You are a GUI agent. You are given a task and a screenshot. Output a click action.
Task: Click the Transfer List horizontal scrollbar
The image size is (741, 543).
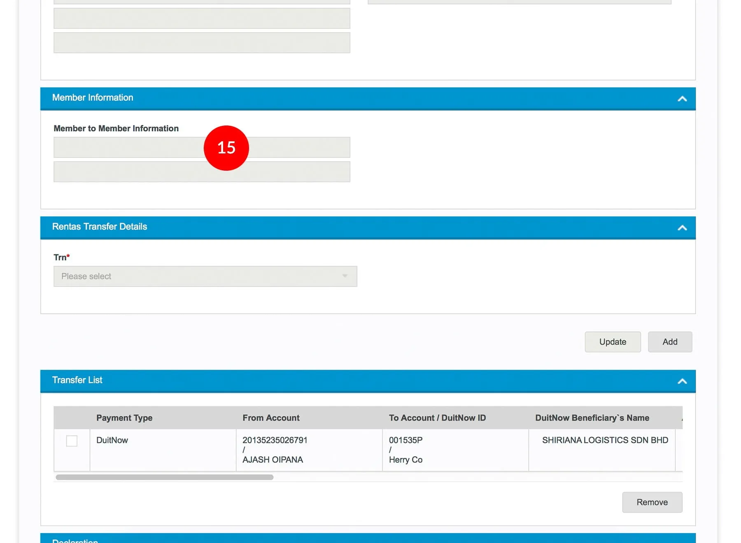tap(165, 477)
